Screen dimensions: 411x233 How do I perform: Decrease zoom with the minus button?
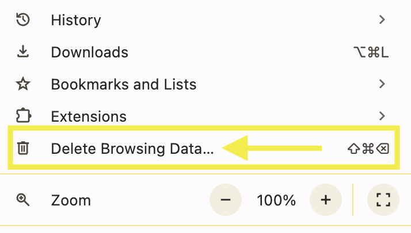tap(225, 200)
